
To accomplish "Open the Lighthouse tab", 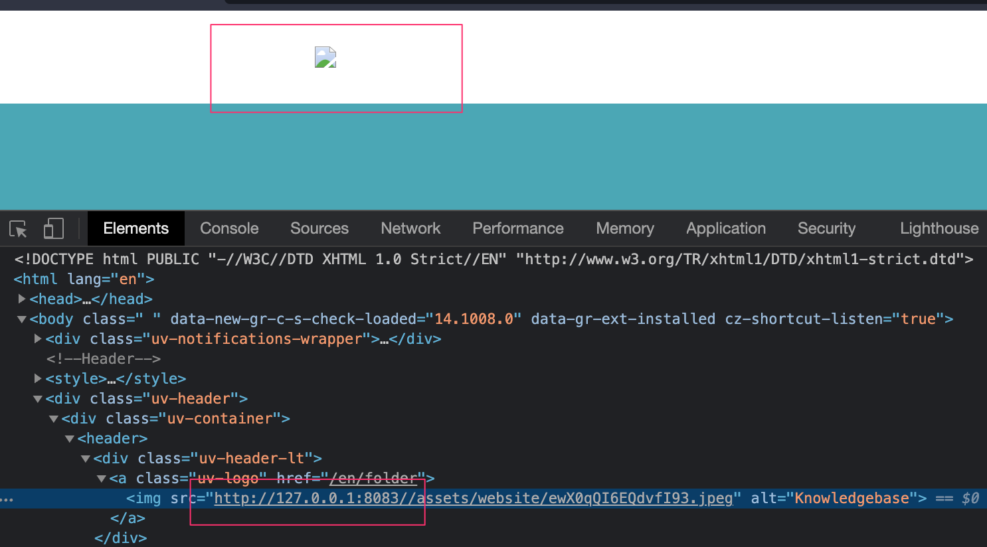I will (x=939, y=228).
